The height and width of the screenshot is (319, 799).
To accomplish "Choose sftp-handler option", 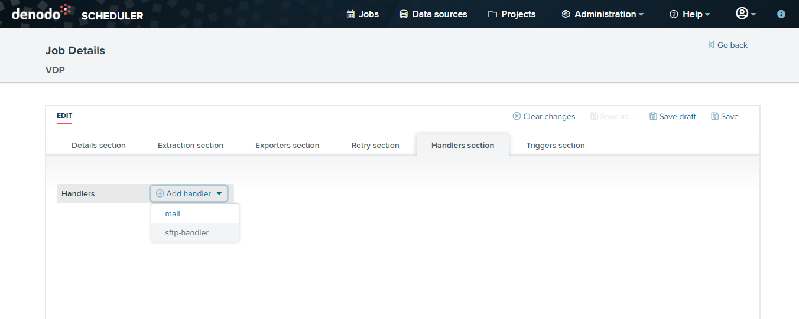I will coord(195,232).
